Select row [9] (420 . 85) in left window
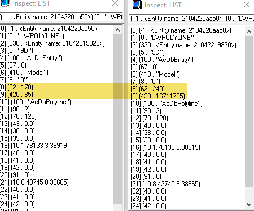 click(x=16, y=95)
